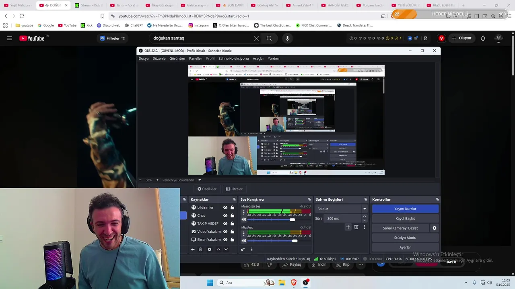The width and height of the screenshot is (515, 289).
Task: Open Paneller menu in OBS
Action: 196,58
